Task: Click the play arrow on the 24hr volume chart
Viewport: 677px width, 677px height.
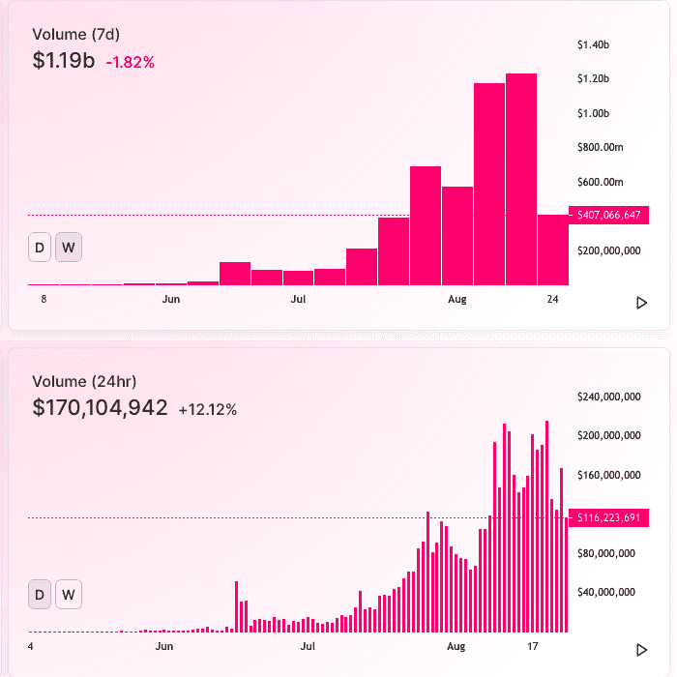Action: [x=641, y=650]
